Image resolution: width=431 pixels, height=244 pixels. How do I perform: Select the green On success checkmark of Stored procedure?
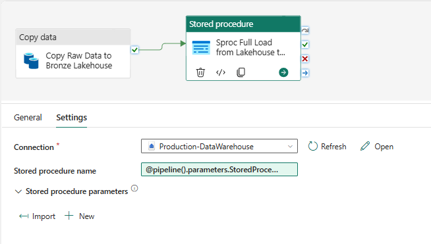[x=305, y=45]
